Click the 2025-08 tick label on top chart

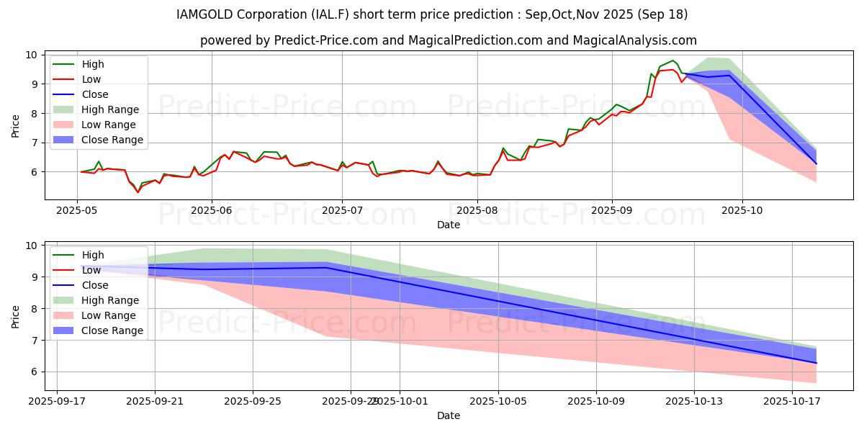click(x=477, y=212)
